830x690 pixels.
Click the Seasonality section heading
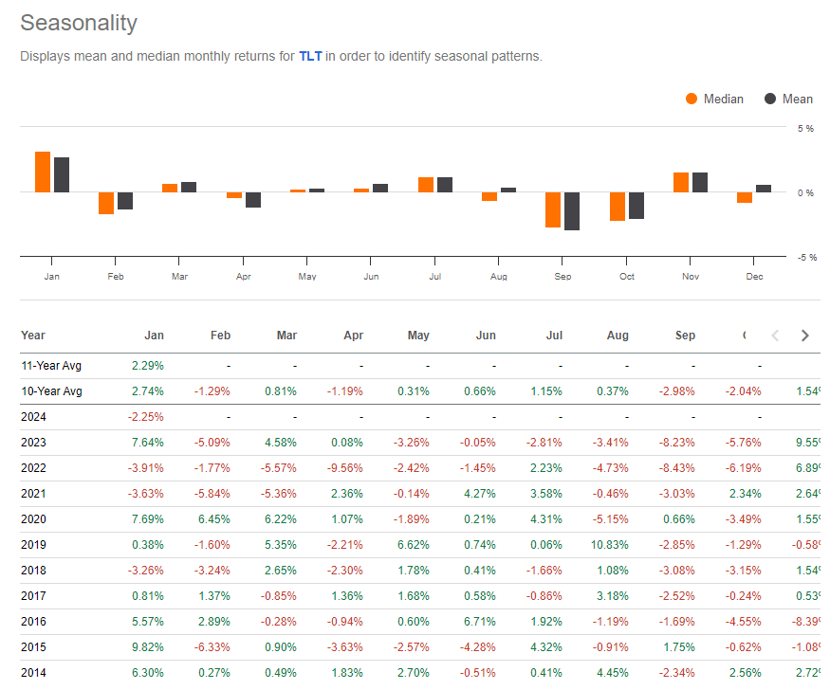click(79, 23)
